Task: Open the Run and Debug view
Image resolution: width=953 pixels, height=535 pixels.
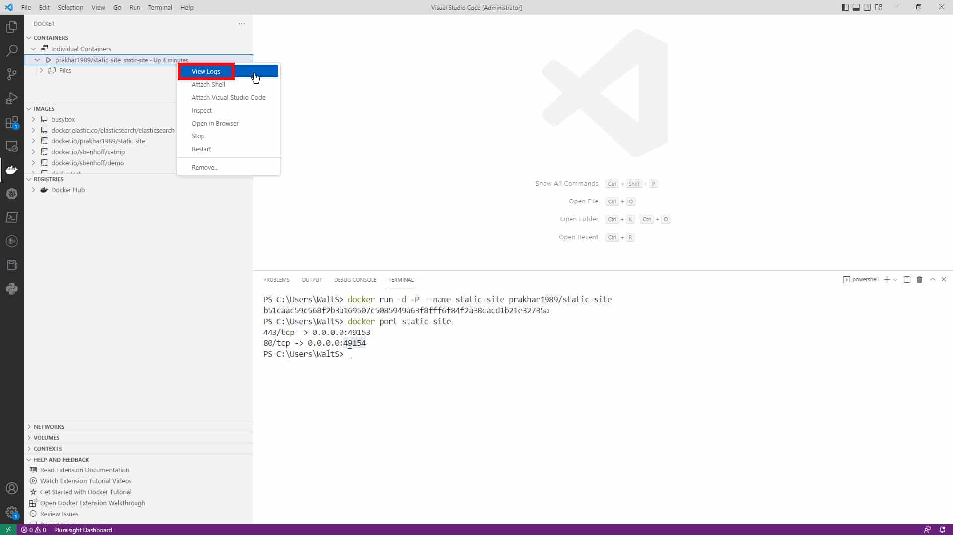Action: point(12,98)
